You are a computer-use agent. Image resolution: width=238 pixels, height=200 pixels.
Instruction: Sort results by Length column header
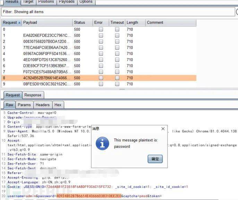coord(132,22)
